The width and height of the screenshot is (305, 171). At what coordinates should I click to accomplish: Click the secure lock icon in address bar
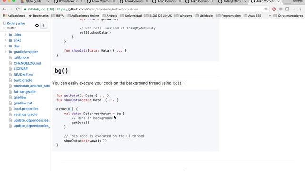[x=25, y=9]
